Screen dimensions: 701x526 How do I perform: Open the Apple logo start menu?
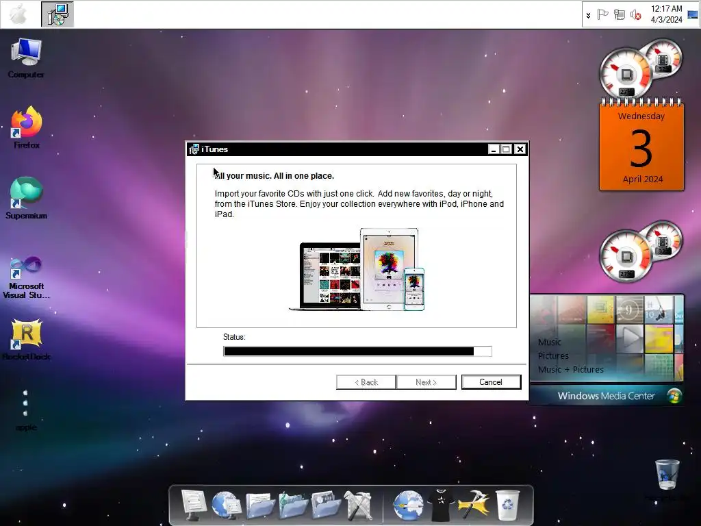(18, 14)
